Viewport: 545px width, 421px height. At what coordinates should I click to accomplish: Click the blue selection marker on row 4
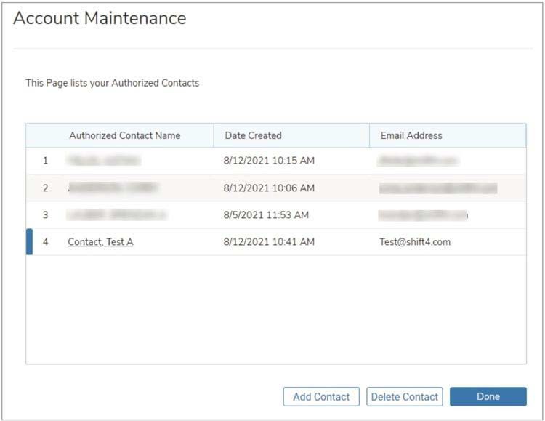[x=29, y=242]
